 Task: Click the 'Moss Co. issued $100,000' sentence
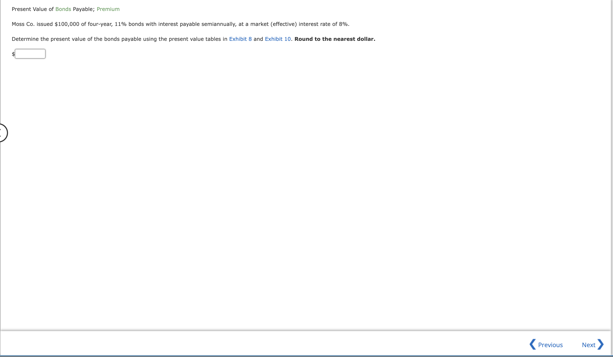click(x=45, y=24)
